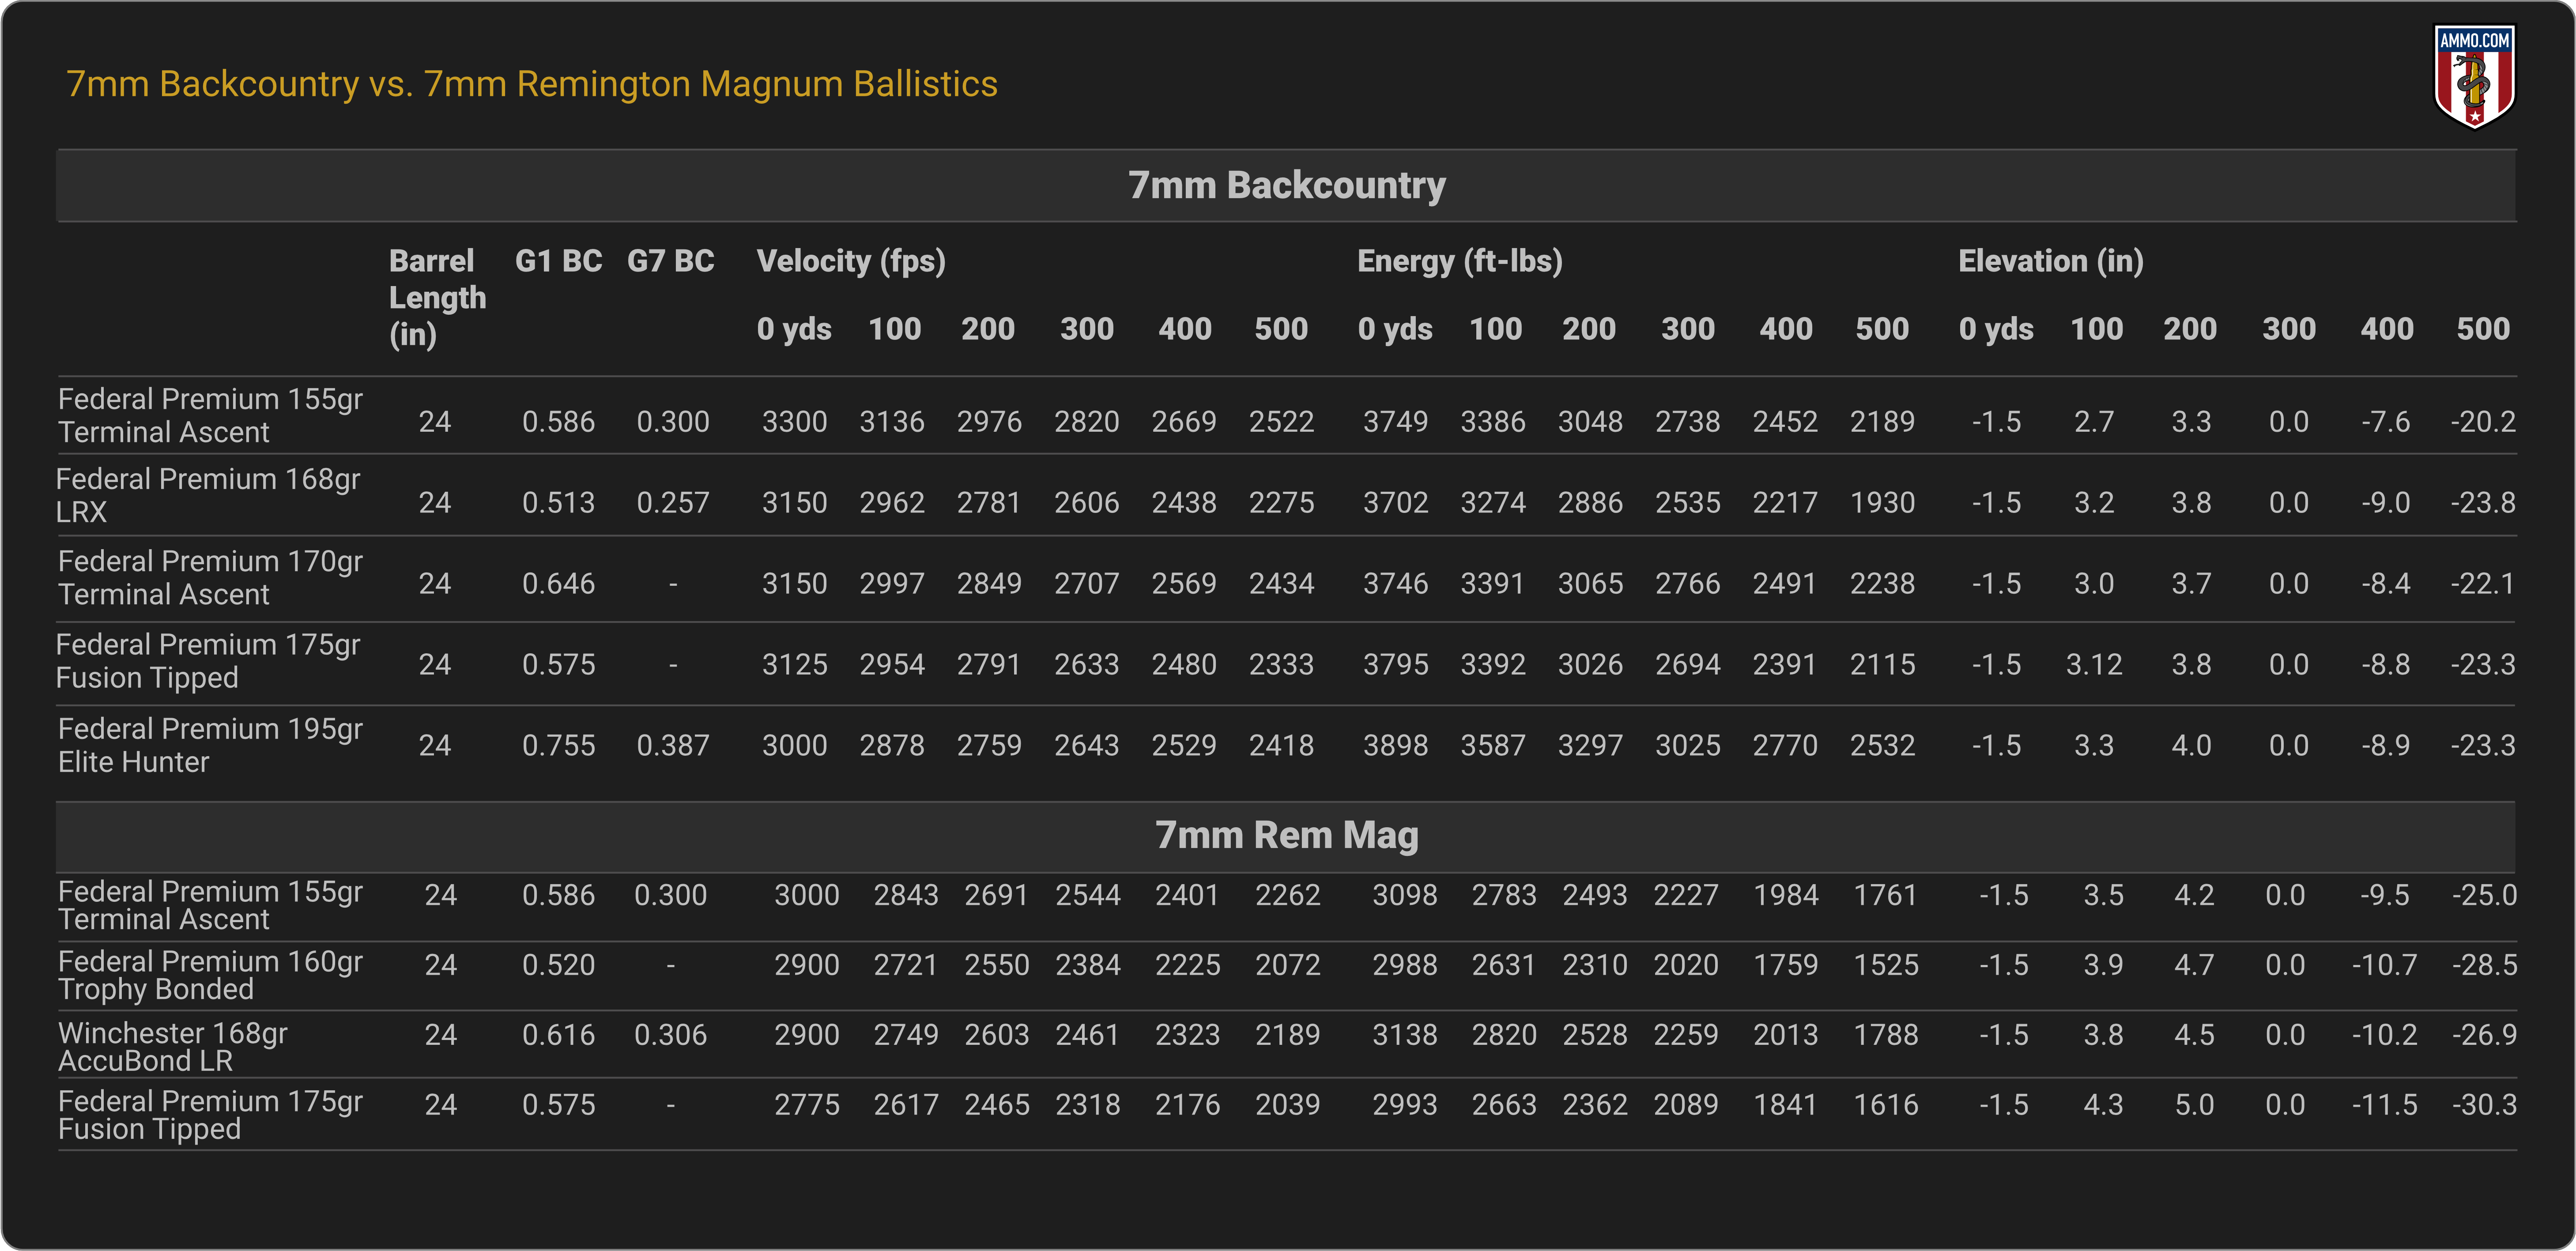Click velocity value '3125'
Image resolution: width=2576 pixels, height=1251 pixels.
[x=794, y=665]
